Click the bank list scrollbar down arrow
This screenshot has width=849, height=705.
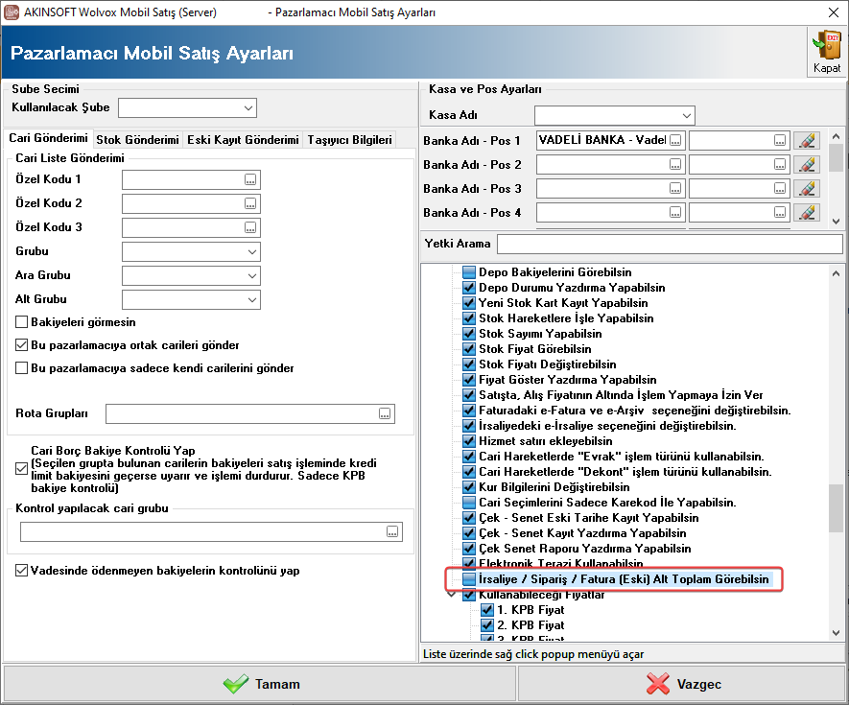pos(836,221)
